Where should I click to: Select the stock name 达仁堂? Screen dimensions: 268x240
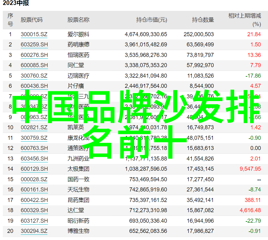click(76, 210)
